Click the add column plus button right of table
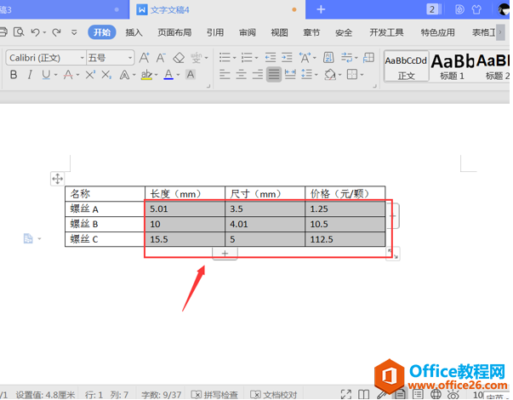The width and height of the screenshot is (513, 400). (393, 216)
